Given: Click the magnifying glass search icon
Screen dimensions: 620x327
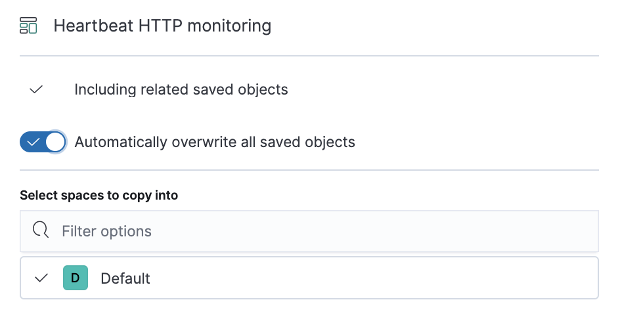Looking at the screenshot, I should pos(41,230).
